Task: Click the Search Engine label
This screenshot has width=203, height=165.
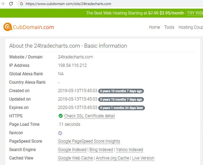Action: click(23, 149)
